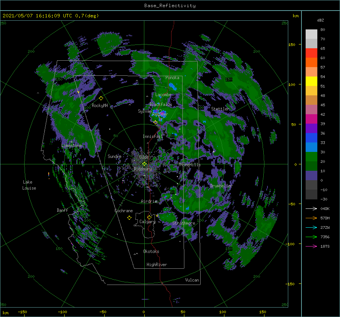Click the yellow diamond radar center near Olds

[144, 164]
